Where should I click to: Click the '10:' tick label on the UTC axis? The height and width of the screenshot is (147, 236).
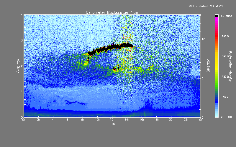[x=97, y=120]
